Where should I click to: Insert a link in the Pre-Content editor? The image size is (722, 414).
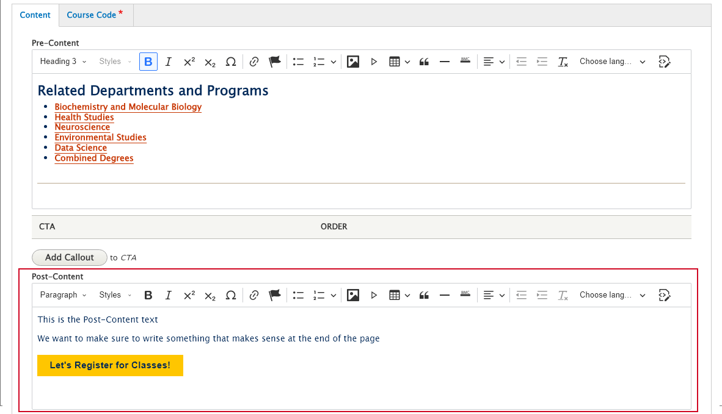(x=253, y=61)
